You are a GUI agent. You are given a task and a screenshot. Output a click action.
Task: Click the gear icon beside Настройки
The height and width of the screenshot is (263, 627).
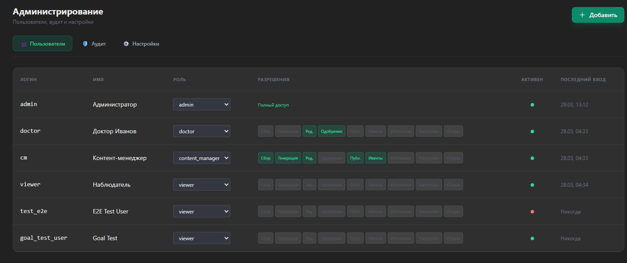(x=126, y=44)
